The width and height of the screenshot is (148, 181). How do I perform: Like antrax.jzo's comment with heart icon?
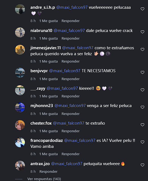tap(142, 165)
